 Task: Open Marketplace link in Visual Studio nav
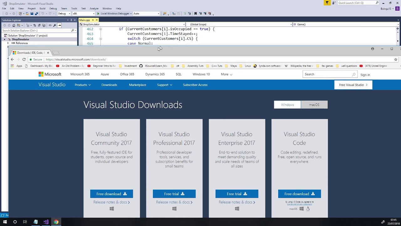coord(138,85)
